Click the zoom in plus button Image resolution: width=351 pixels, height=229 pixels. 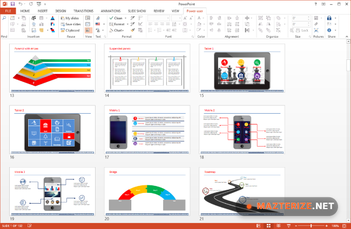coord(327,226)
